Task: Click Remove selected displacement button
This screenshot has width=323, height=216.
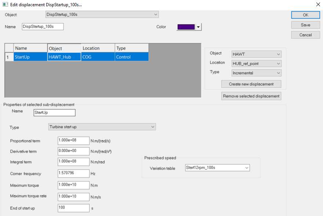Action: (251, 96)
